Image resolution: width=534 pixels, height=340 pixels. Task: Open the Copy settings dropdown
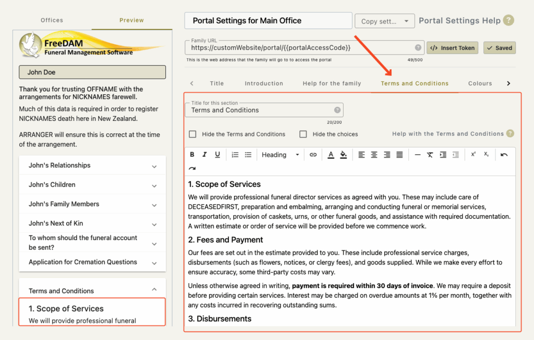(384, 21)
